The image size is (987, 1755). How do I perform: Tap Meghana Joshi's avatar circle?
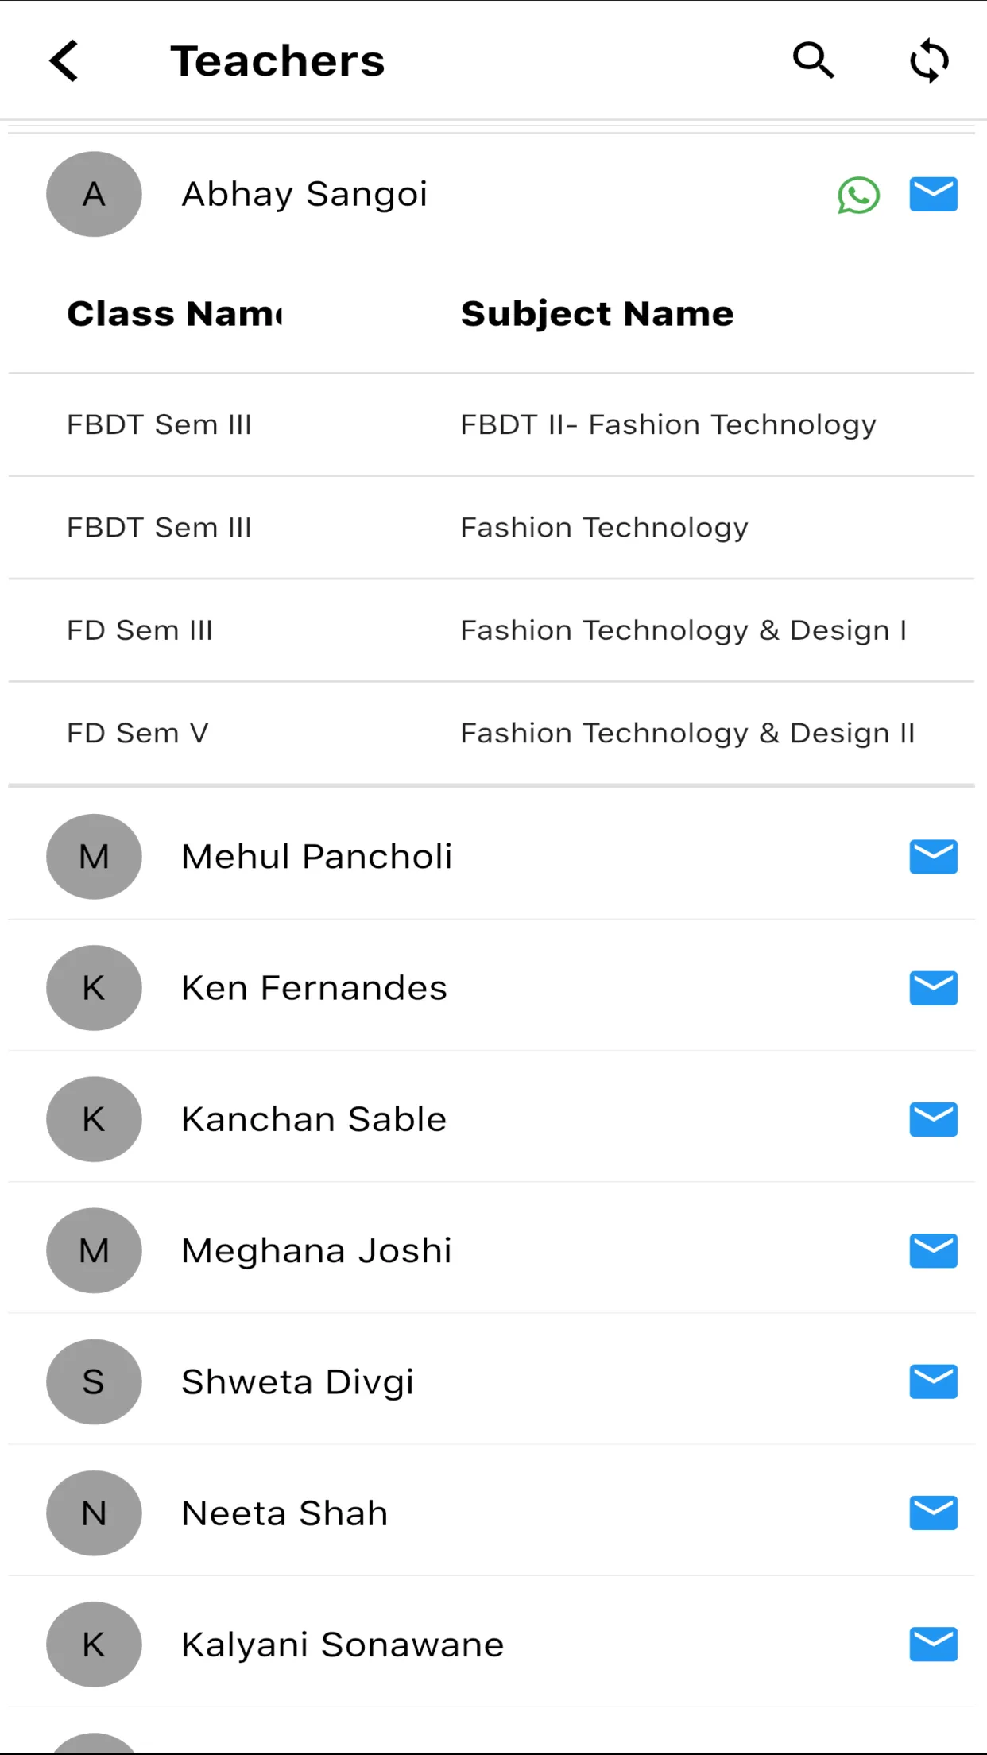coord(94,1250)
